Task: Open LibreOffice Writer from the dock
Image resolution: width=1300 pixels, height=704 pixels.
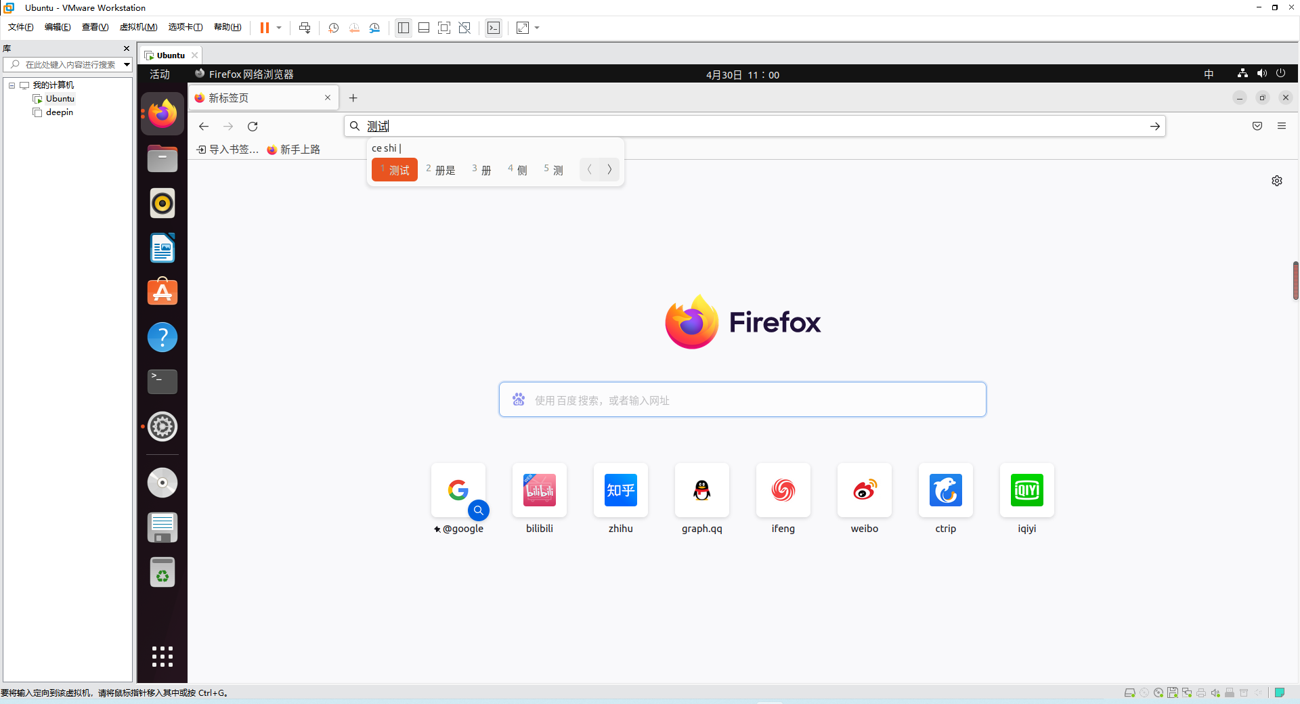Action: tap(162, 248)
